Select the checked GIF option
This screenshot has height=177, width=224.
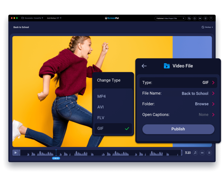tap(113, 128)
